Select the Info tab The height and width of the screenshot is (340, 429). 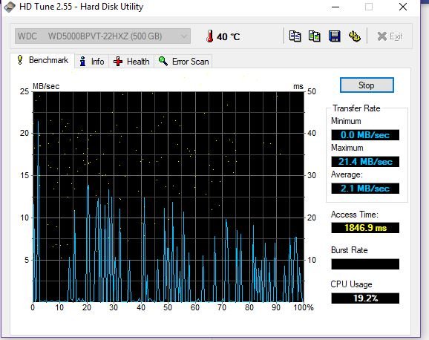coord(92,62)
